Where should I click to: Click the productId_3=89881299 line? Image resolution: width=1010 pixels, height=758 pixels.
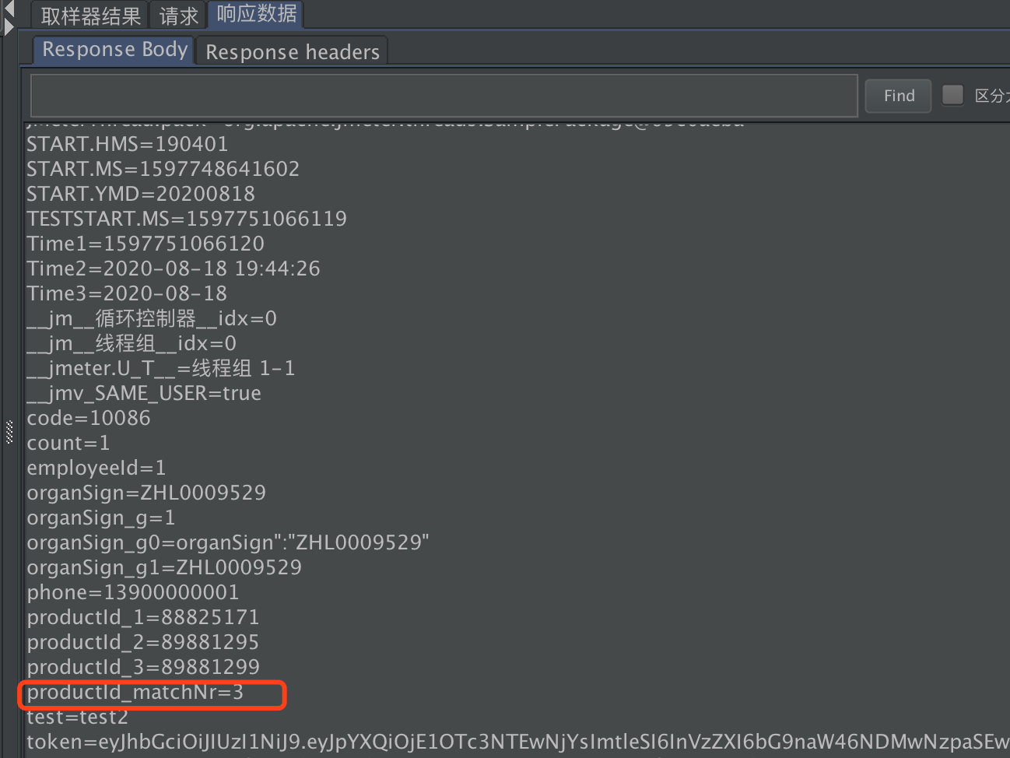[143, 667]
